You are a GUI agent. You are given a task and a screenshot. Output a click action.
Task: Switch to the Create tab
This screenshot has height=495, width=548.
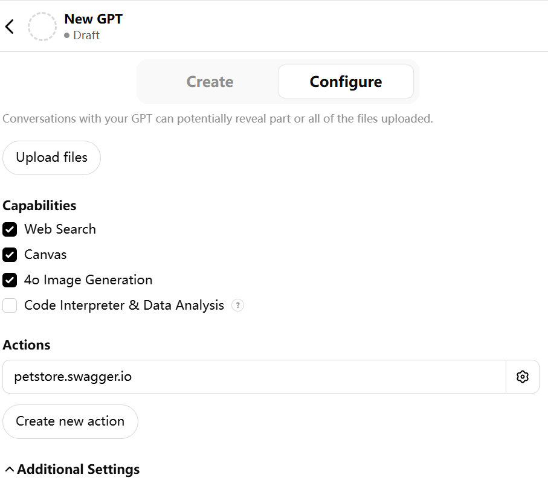click(210, 82)
